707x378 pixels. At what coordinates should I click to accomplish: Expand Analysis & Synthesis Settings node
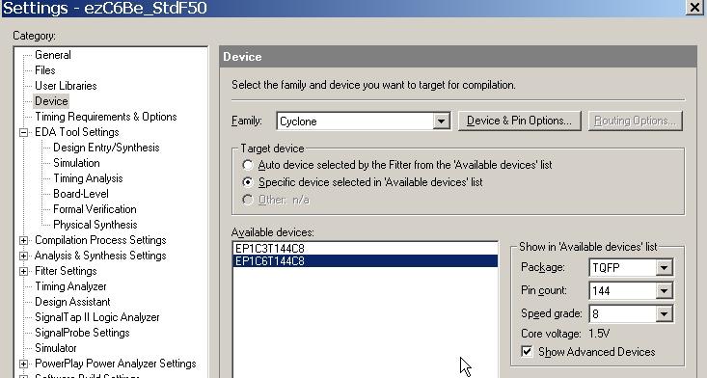pyautogui.click(x=23, y=256)
